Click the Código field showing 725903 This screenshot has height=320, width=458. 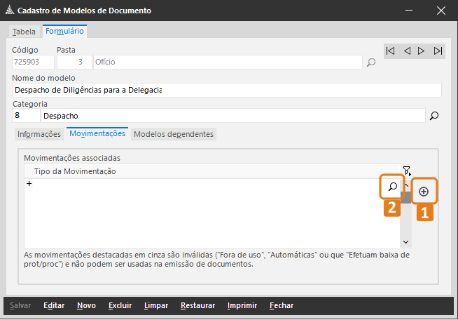click(x=33, y=62)
